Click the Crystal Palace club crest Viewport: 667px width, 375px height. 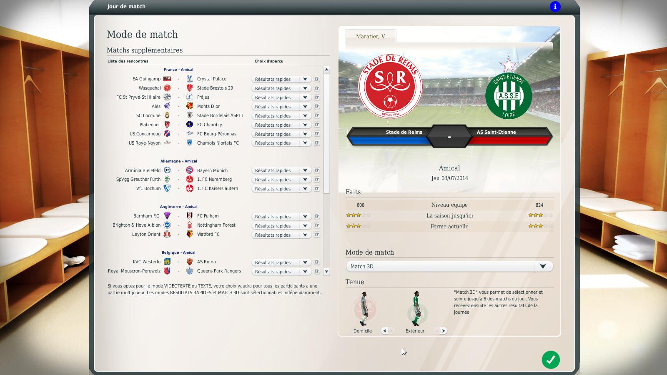coord(190,79)
